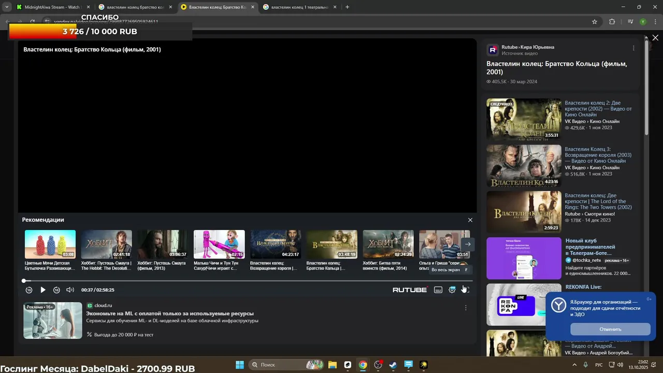
Task: Open the tab search dropdown
Action: (x=7, y=7)
